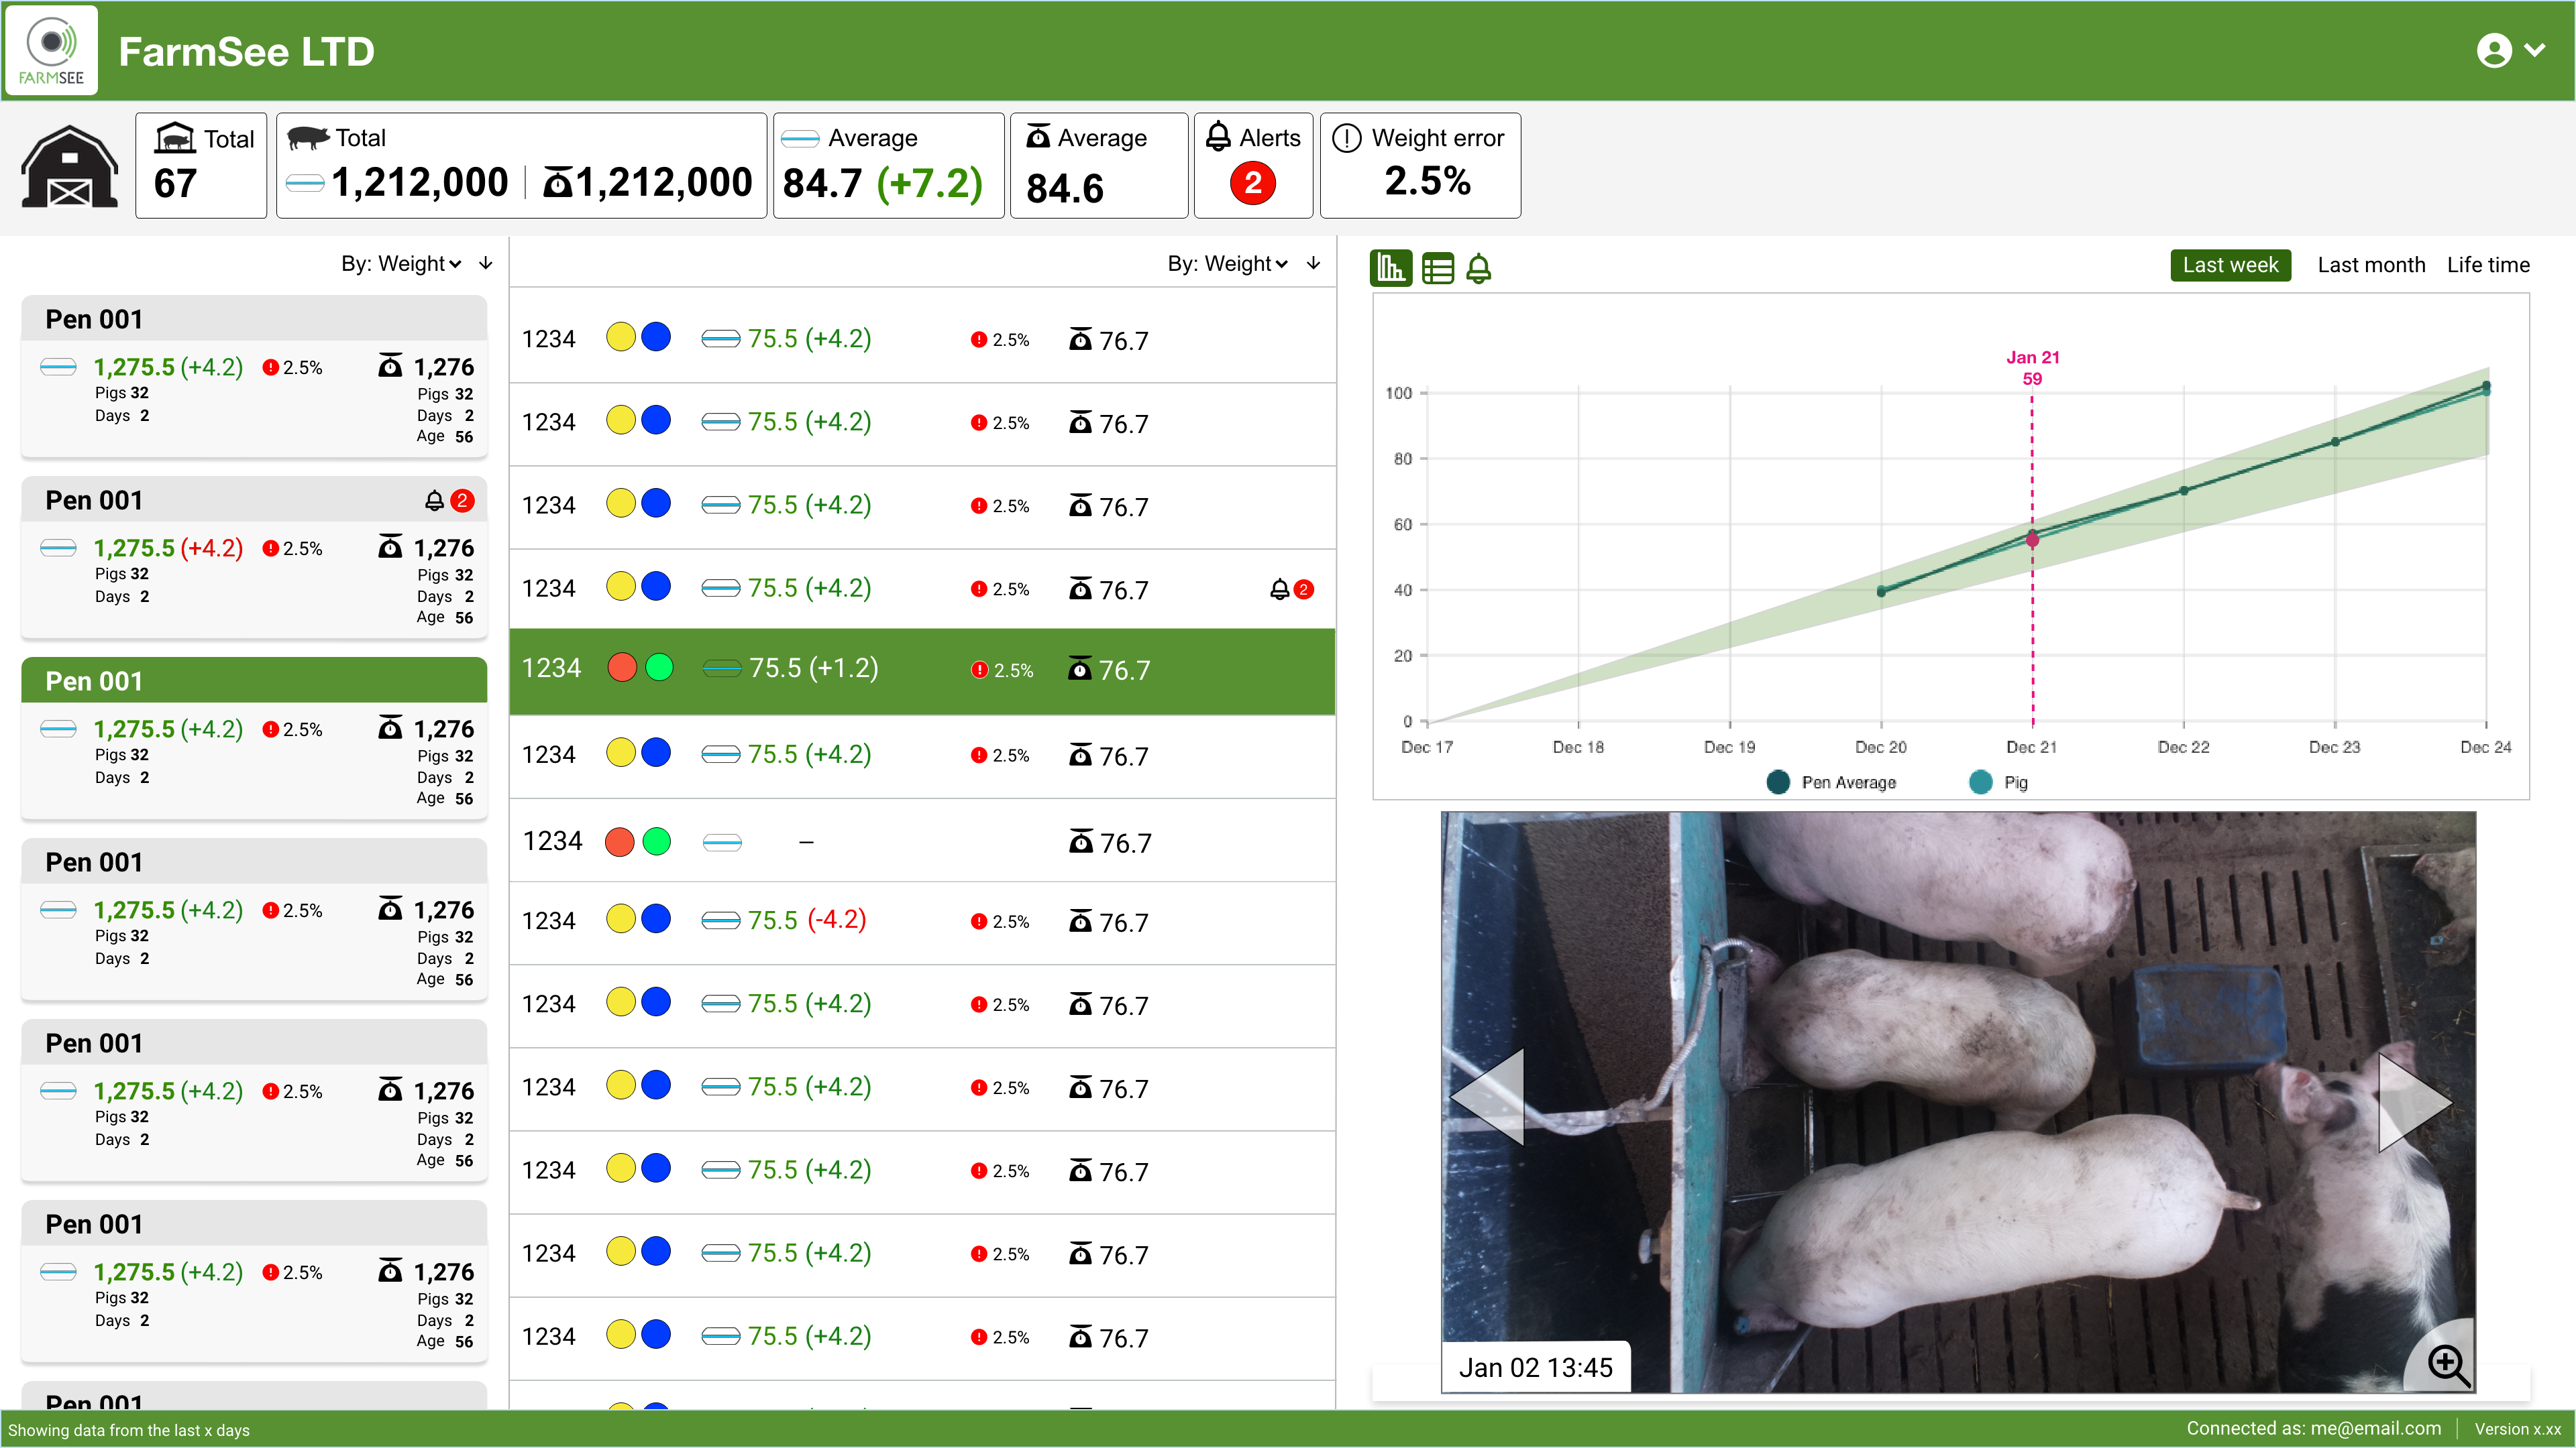This screenshot has width=2576, height=1448.
Task: Open pig list By: Weight dropdown
Action: (1228, 264)
